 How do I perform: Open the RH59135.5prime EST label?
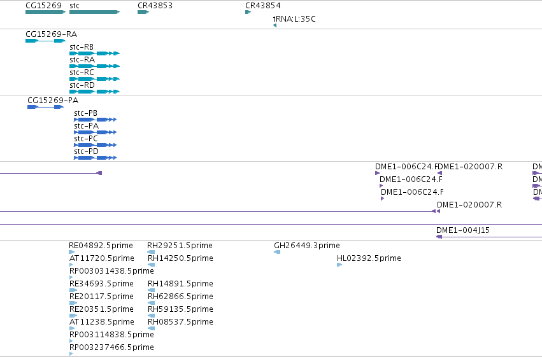tap(180, 309)
